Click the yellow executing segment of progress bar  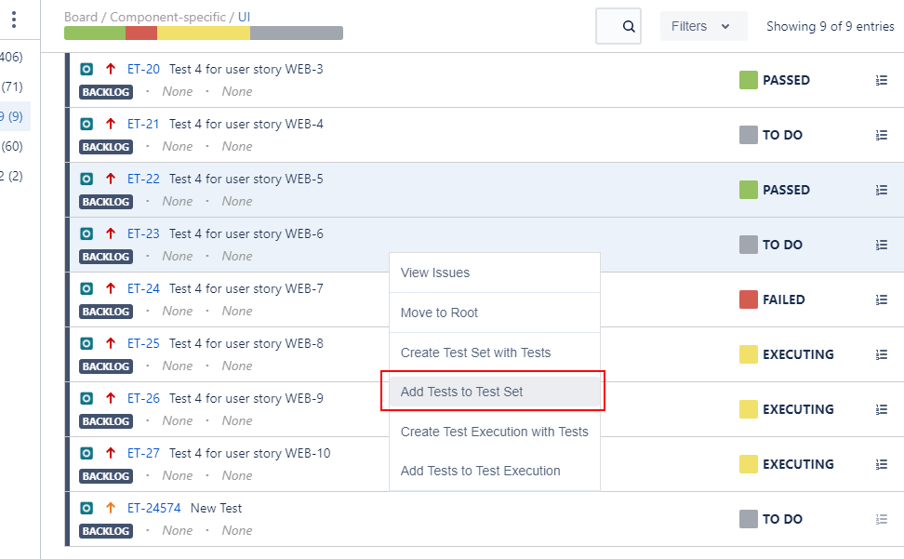(x=204, y=33)
